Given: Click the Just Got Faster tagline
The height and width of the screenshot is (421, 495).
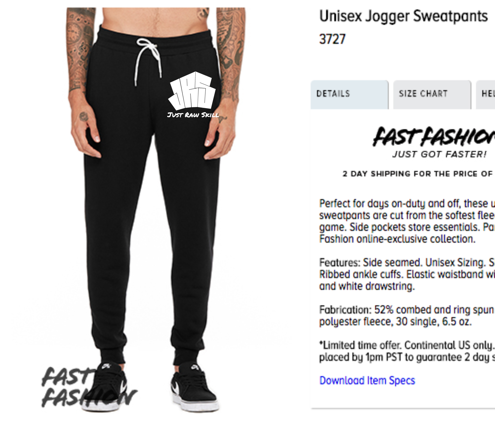Looking at the screenshot, I should (439, 154).
